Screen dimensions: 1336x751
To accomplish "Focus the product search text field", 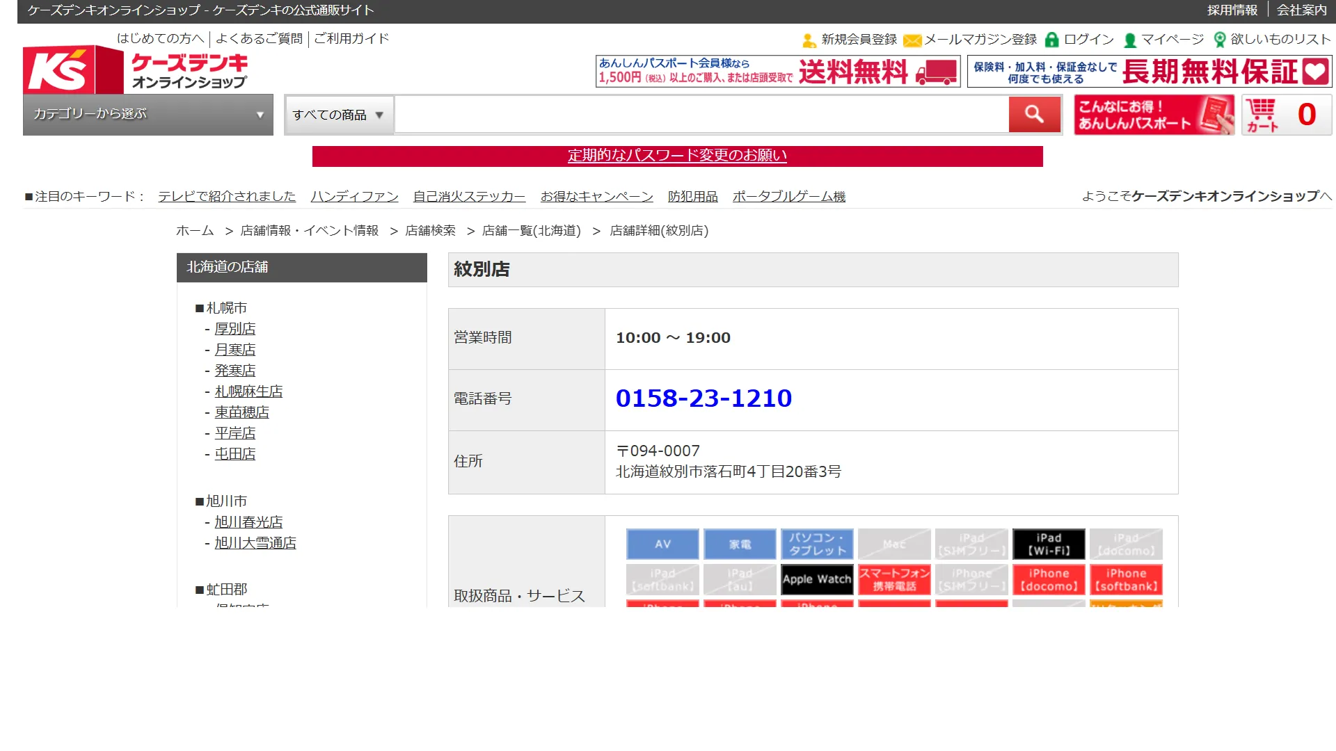I will (x=702, y=115).
